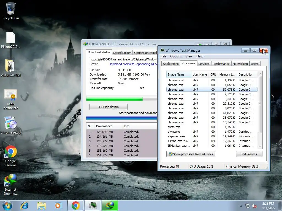
Task: Sort processes by Memory column
Action: coord(227,74)
